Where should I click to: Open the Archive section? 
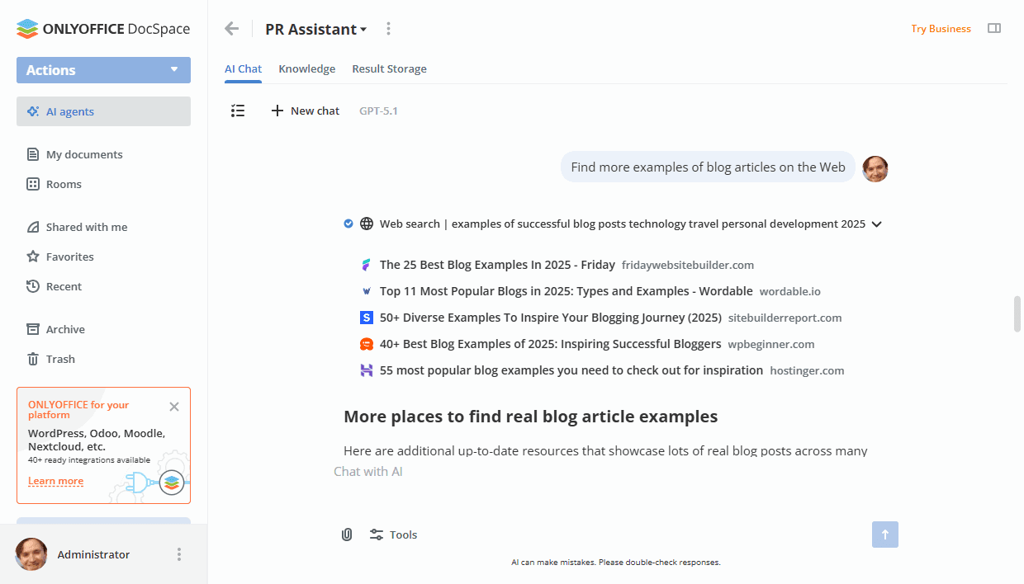tap(64, 329)
